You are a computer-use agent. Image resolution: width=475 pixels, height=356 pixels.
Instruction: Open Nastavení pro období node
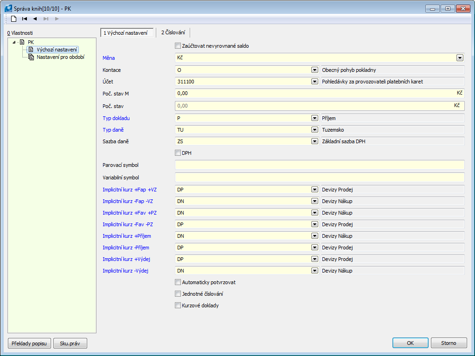60,57
